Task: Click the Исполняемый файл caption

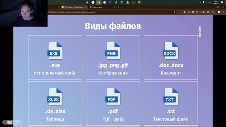Action: (55, 73)
